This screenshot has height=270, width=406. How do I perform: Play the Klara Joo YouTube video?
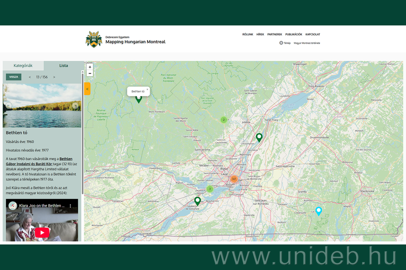click(42, 233)
